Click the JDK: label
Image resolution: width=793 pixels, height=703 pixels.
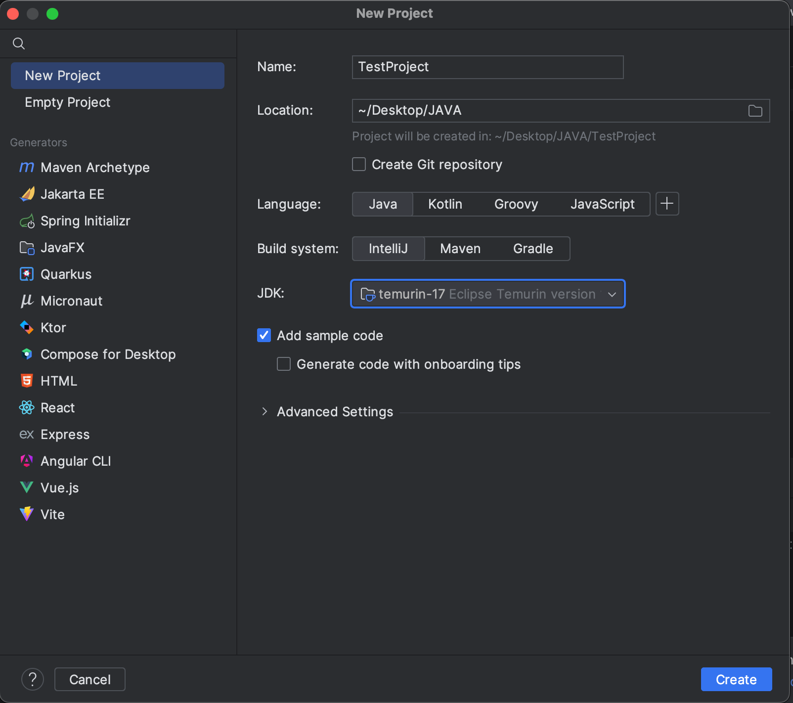270,293
